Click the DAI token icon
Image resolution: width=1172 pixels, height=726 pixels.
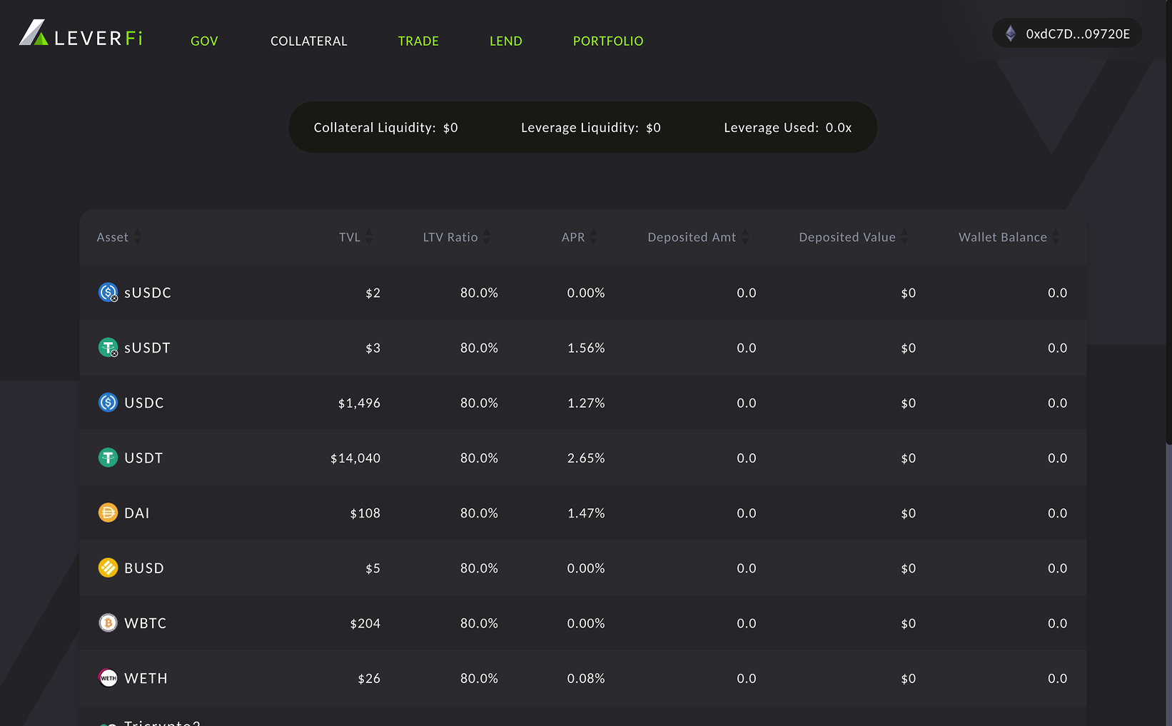(108, 513)
